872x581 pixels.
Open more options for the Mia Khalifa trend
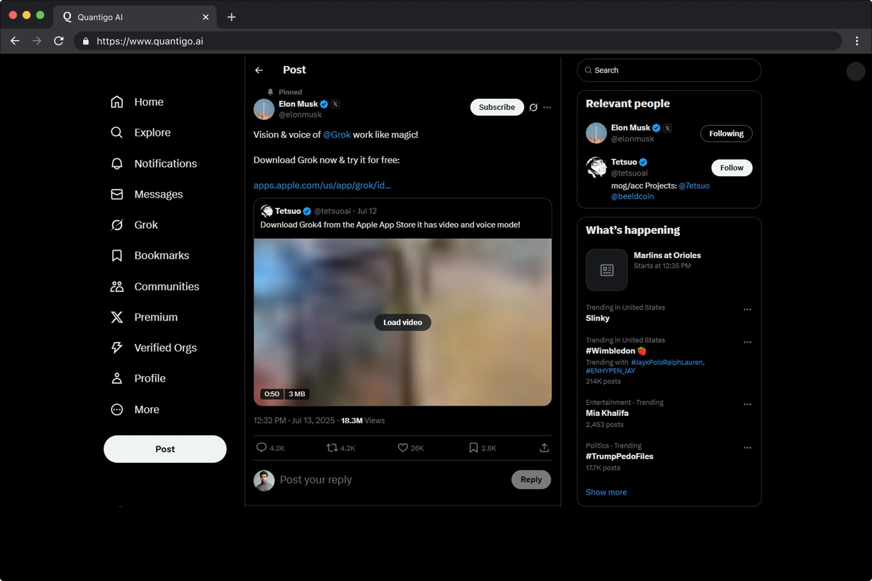(x=747, y=404)
